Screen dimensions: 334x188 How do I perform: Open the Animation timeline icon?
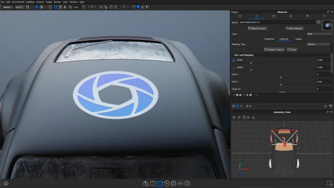[x=167, y=184]
